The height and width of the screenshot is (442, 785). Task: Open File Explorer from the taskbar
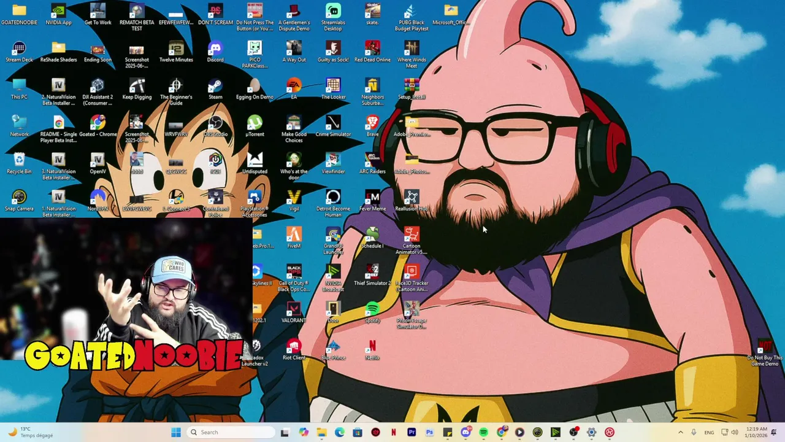point(322,432)
